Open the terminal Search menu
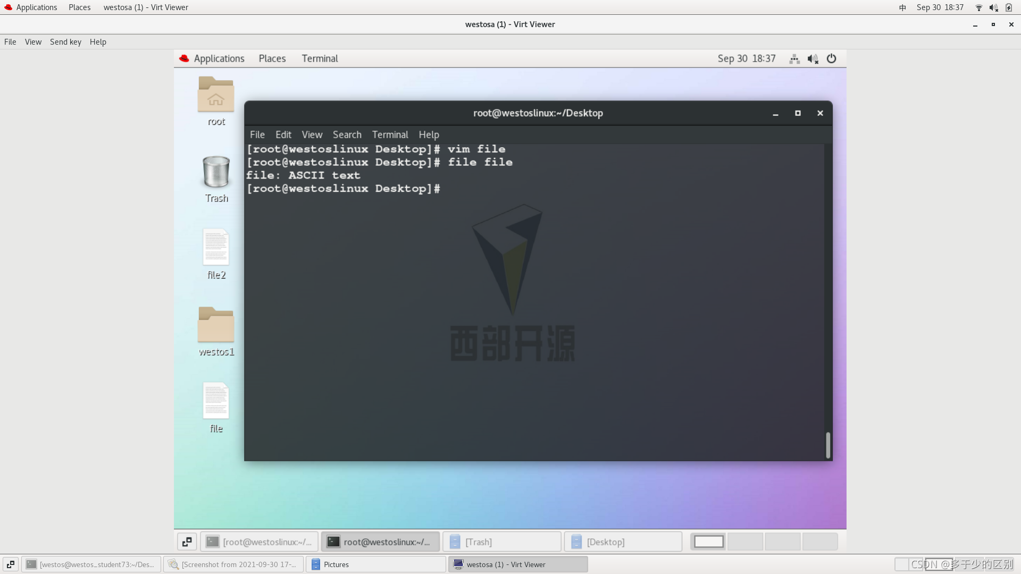This screenshot has height=574, width=1021. (x=347, y=135)
